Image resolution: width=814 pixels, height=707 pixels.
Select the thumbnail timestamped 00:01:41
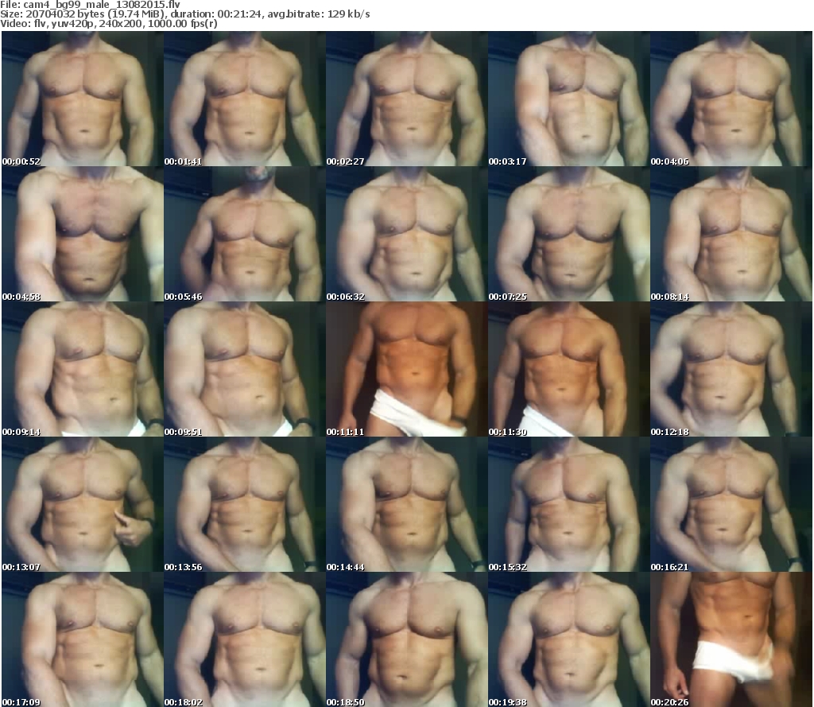(245, 99)
